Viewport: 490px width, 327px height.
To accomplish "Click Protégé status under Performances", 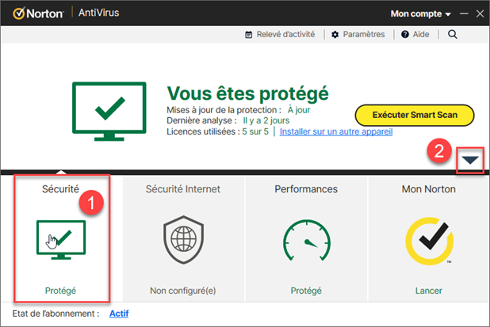I will click(x=306, y=291).
